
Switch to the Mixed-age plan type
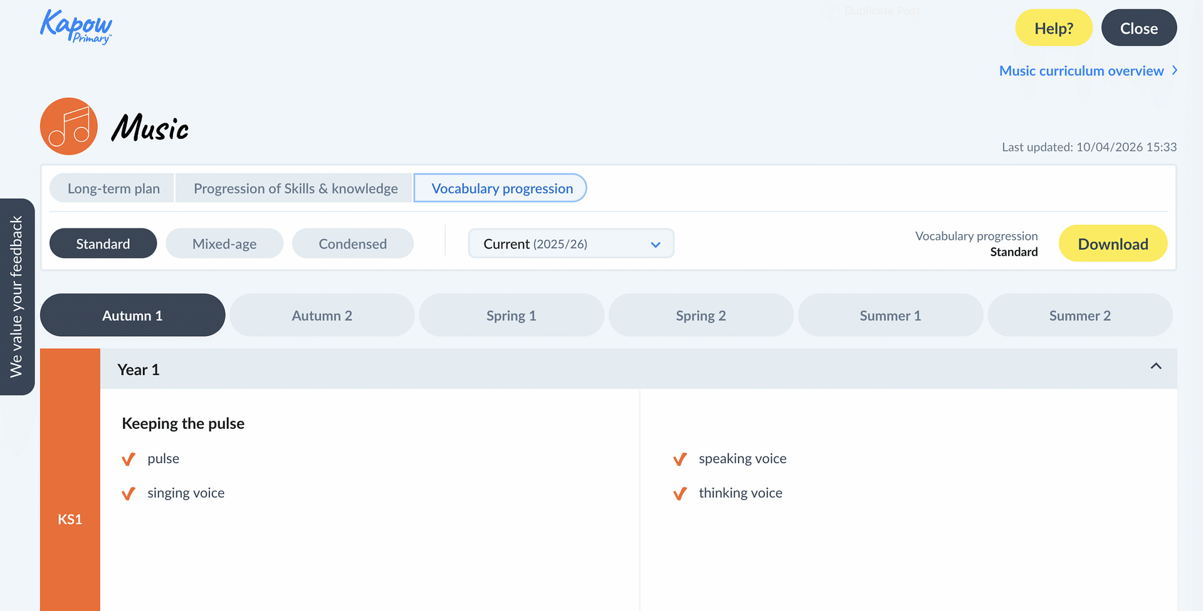(224, 244)
